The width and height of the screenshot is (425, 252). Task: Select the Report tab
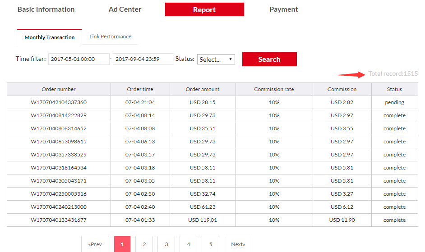tap(204, 9)
